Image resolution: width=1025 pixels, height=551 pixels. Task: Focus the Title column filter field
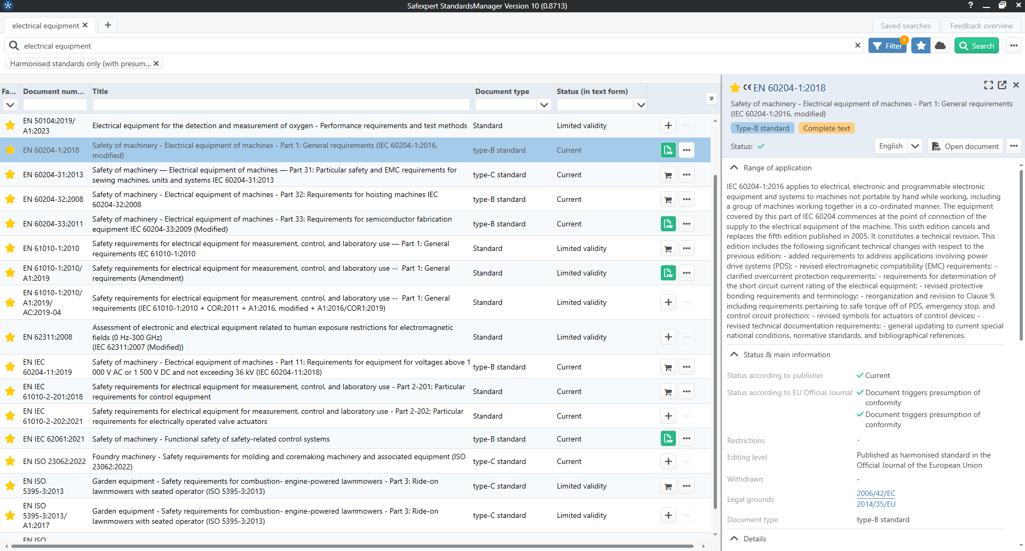281,105
